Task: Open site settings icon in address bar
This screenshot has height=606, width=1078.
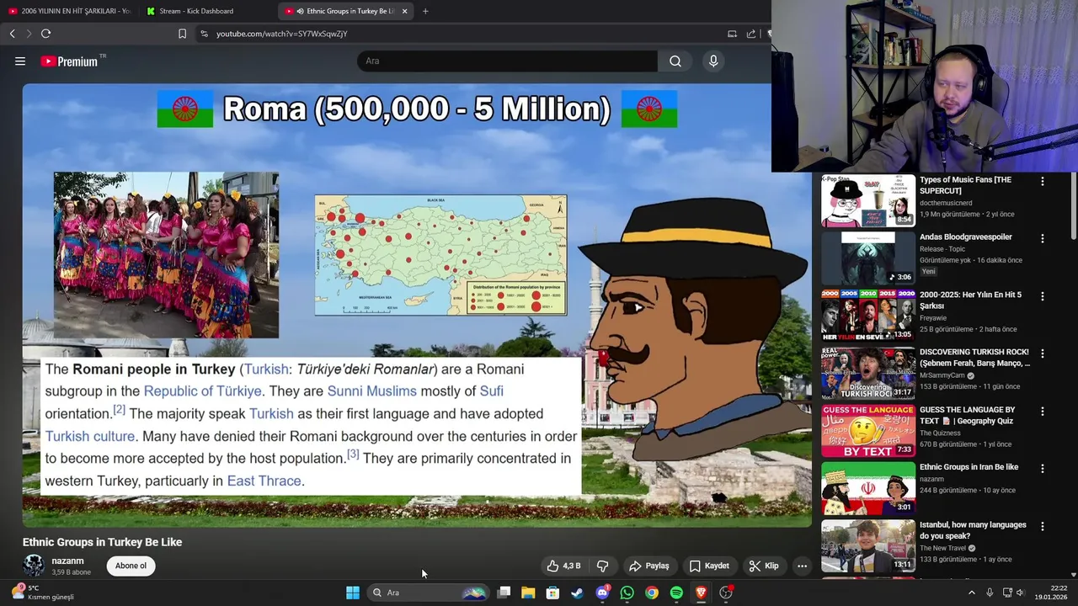Action: click(204, 34)
